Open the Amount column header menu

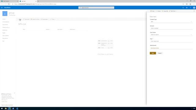click(48, 29)
